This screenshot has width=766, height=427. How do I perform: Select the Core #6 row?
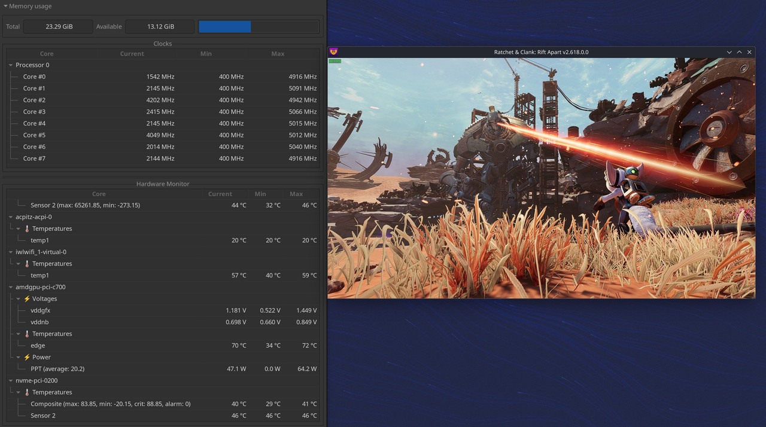tap(162, 147)
